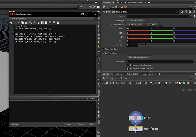The height and width of the screenshot is (137, 196).
Task: Open the View menu in network editor
Action: click(x=123, y=83)
